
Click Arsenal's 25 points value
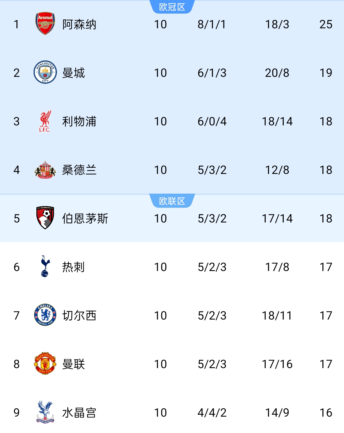pyautogui.click(x=326, y=24)
